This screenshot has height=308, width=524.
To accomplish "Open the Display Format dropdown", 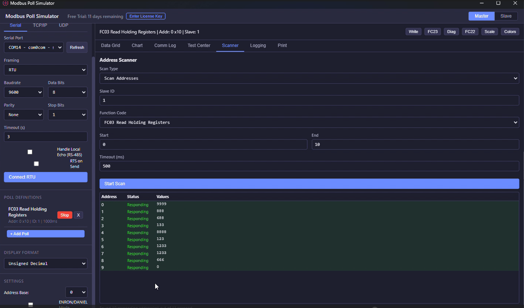I will (x=45, y=263).
